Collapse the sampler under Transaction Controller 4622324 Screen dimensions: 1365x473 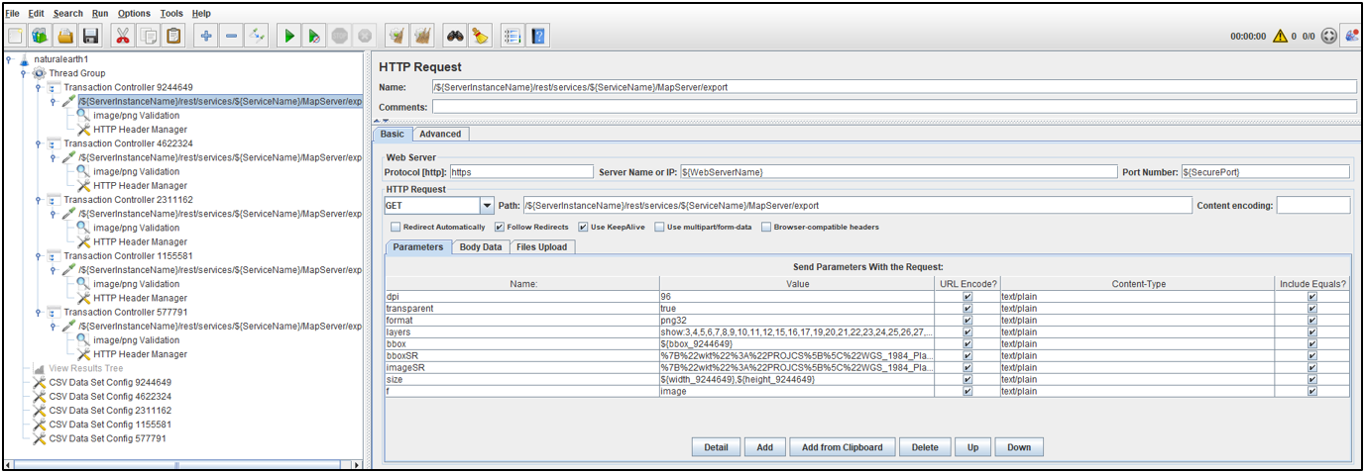coord(54,157)
